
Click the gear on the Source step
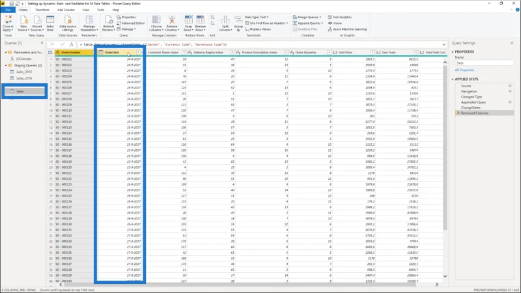510,86
